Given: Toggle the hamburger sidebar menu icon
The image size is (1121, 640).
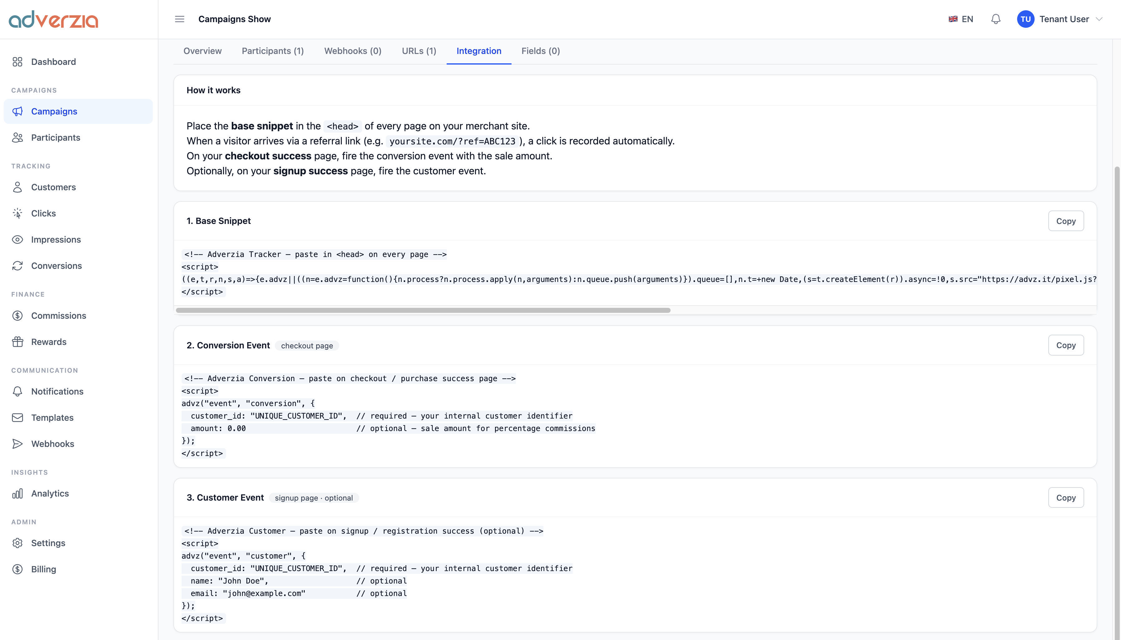Looking at the screenshot, I should tap(179, 19).
